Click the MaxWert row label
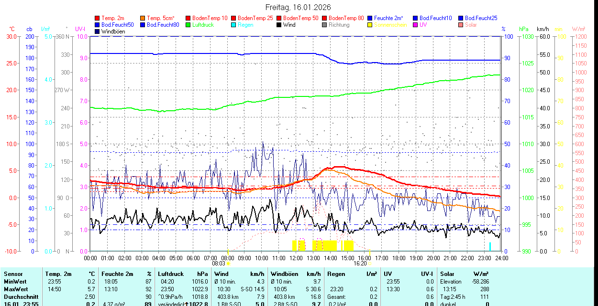This screenshot has width=598, height=306. 15,289
